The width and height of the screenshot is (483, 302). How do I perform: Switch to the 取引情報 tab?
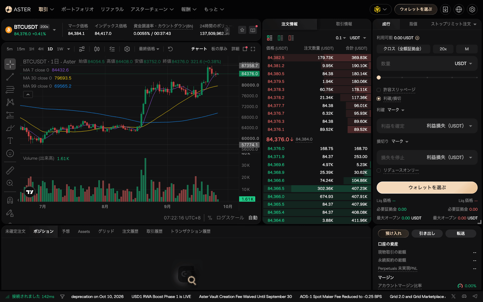[x=344, y=24]
